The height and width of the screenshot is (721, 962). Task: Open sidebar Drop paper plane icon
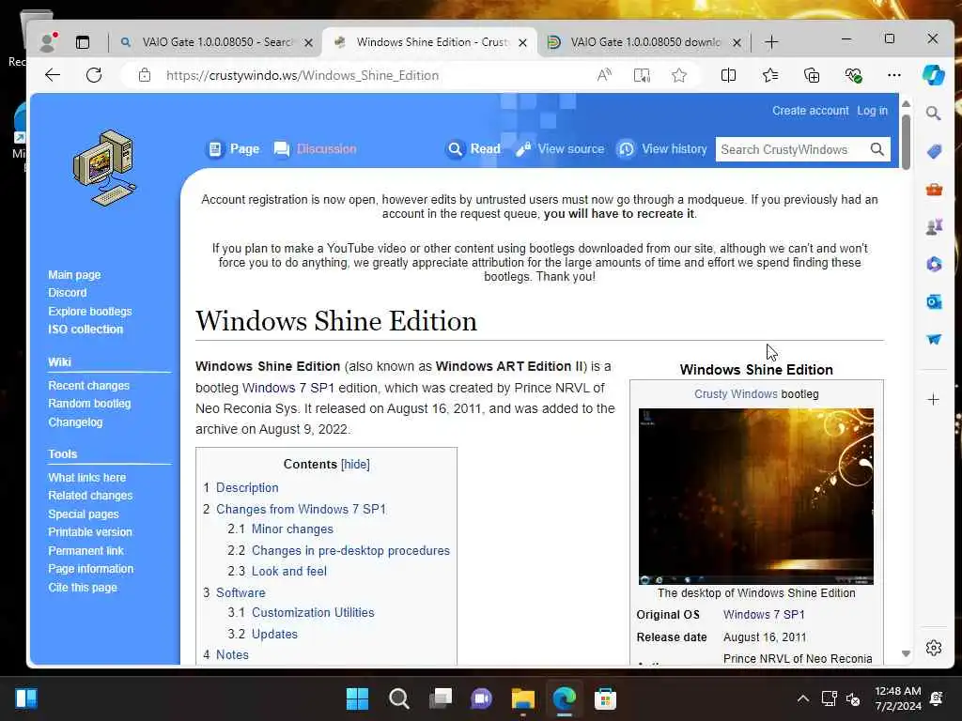point(934,339)
